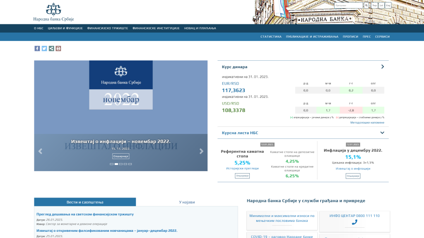The height and width of the screenshot is (238, 424).
Task: Open the НОВАЦ И ПЛАЋАЊА menu
Action: [x=200, y=28]
